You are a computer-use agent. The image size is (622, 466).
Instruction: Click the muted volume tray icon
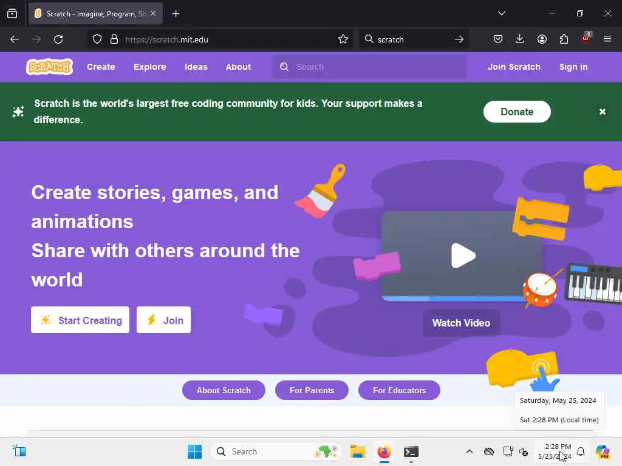(524, 451)
